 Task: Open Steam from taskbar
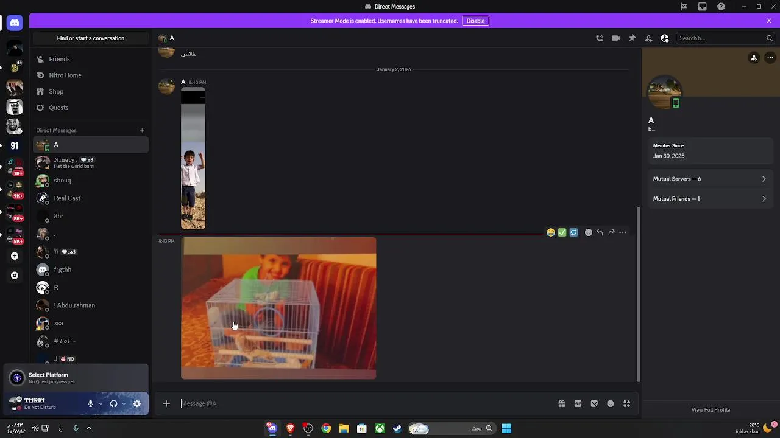click(x=397, y=428)
